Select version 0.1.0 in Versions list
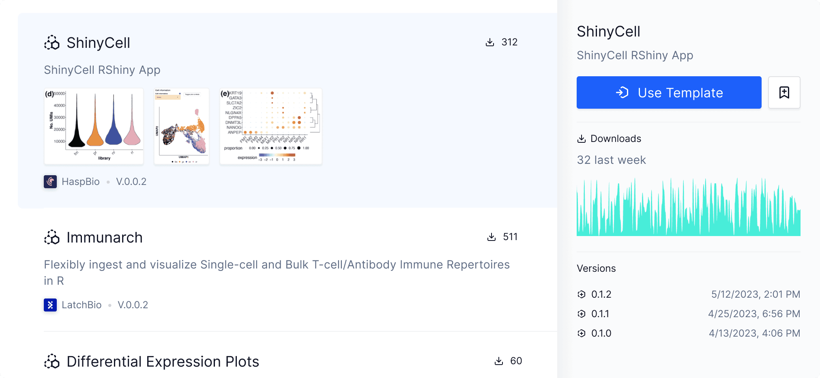This screenshot has height=378, width=820. click(689, 333)
